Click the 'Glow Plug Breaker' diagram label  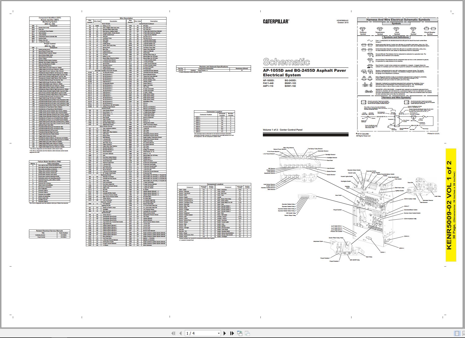click(288, 148)
